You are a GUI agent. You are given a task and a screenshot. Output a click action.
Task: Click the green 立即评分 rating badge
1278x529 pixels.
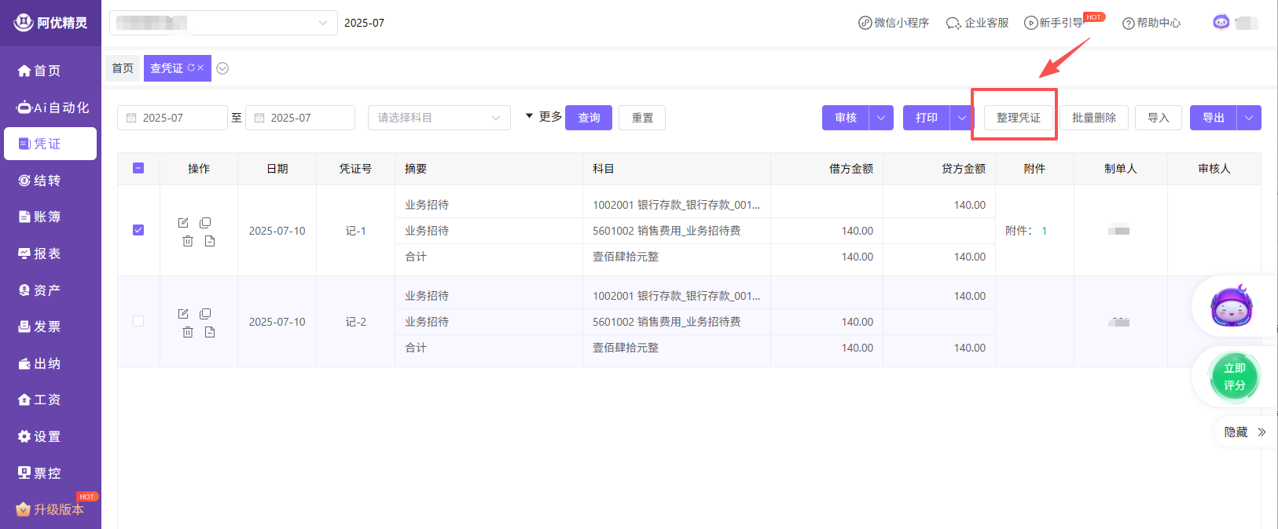(1233, 377)
